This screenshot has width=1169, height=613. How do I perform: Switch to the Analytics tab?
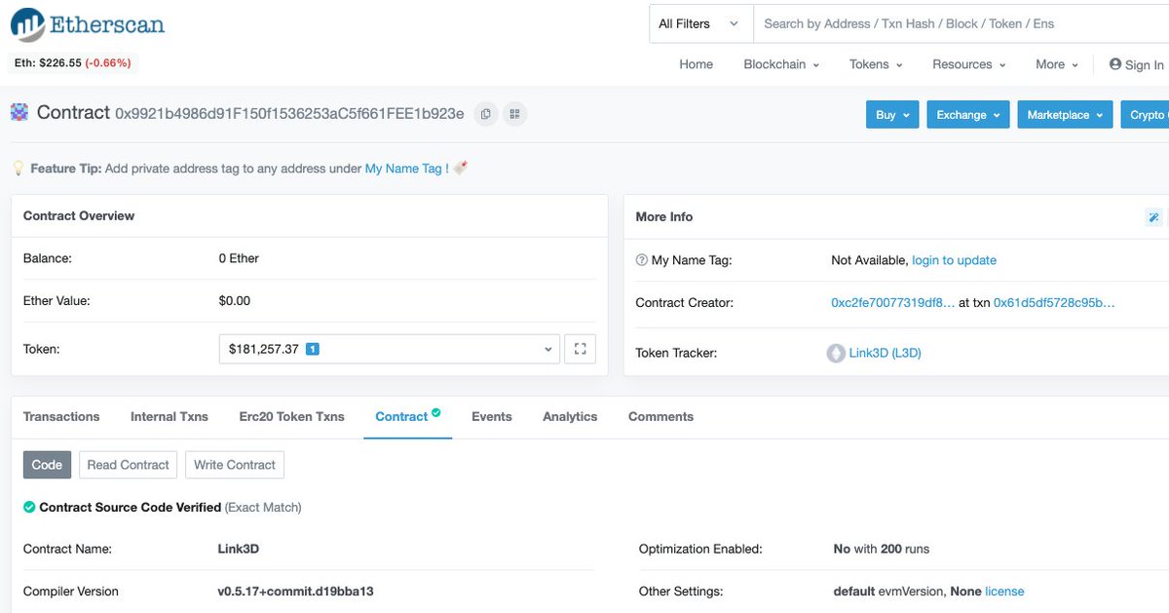570,416
